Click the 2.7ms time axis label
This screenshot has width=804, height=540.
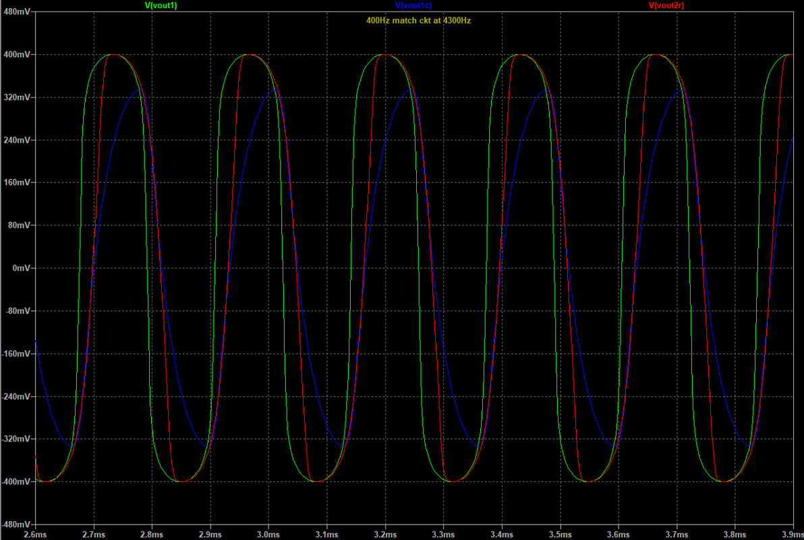pos(94,535)
